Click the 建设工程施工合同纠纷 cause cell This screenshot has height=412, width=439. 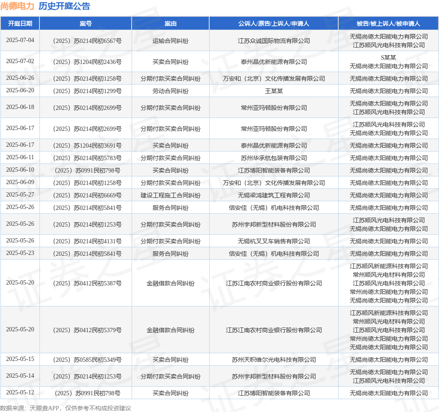coord(171,195)
